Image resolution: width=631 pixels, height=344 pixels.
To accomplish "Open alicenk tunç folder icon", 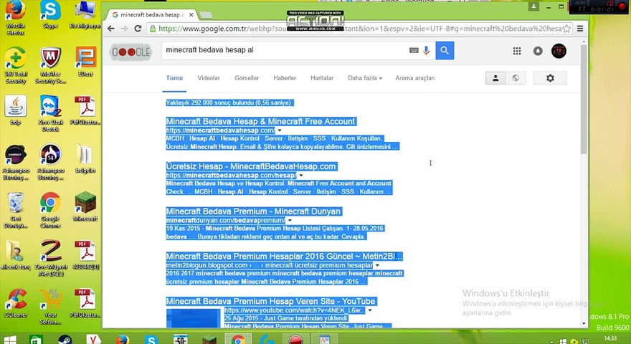I will click(x=16, y=255).
